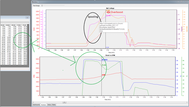
Task: Click the Spooling label in the chart
Action: pyautogui.click(x=93, y=17)
